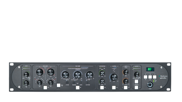The image size is (182, 102).
Task: Adjust the Equalizer LF FREQ knob
Action: pos(40,83)
